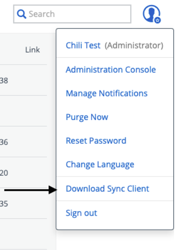Open Administration Console from the menu
The height and width of the screenshot is (250, 177).
click(111, 70)
